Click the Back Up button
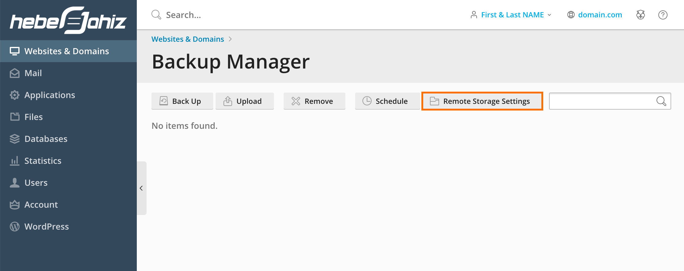The height and width of the screenshot is (271, 684). point(182,101)
